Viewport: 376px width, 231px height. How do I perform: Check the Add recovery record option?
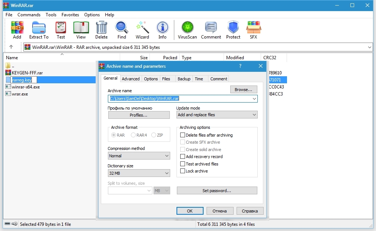pos(182,157)
